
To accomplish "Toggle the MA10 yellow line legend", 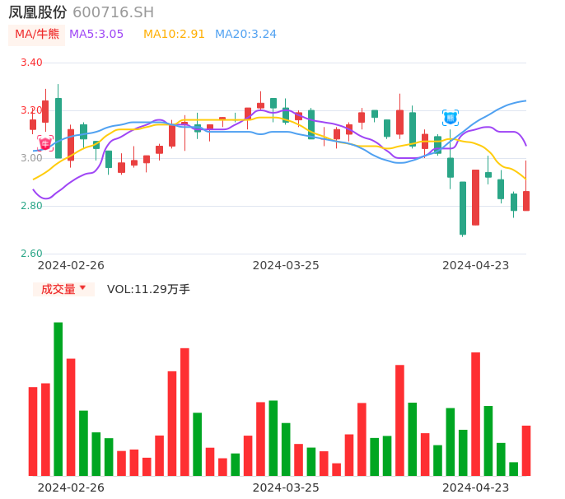I will point(174,35).
